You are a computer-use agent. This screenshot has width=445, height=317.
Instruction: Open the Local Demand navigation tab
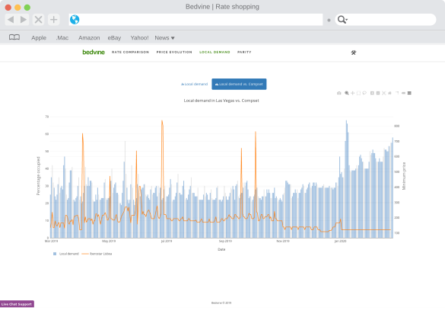215,52
